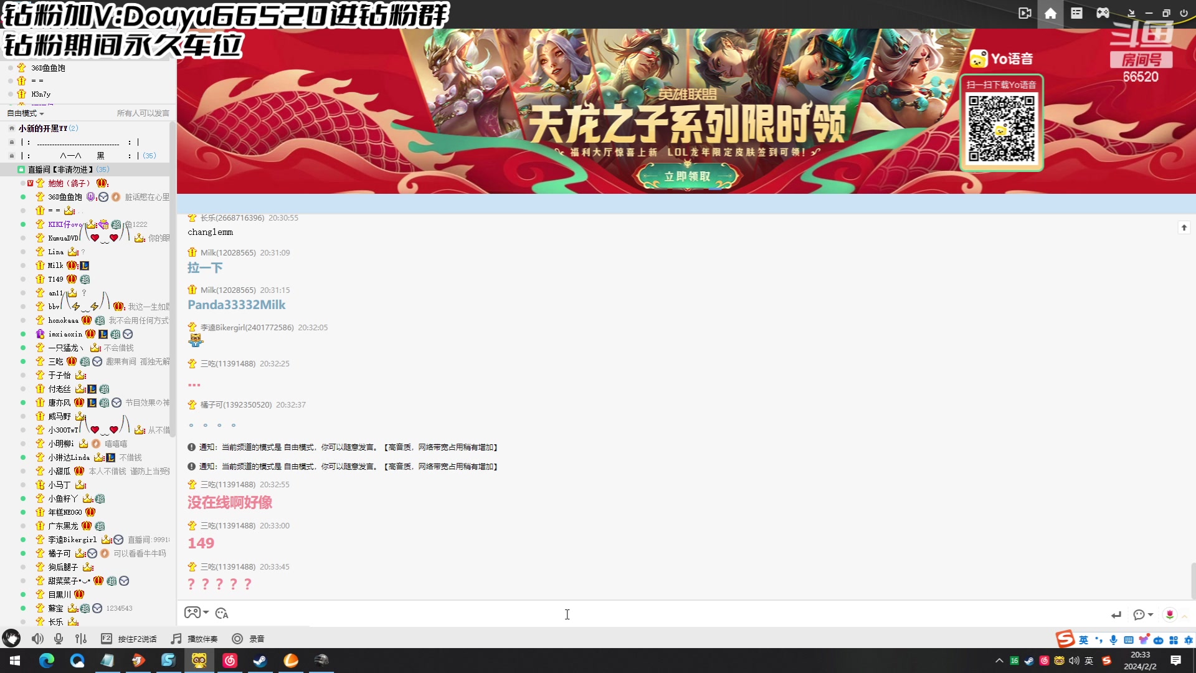Image resolution: width=1196 pixels, height=673 pixels.
Task: Open Steam from the taskbar
Action: (260, 661)
